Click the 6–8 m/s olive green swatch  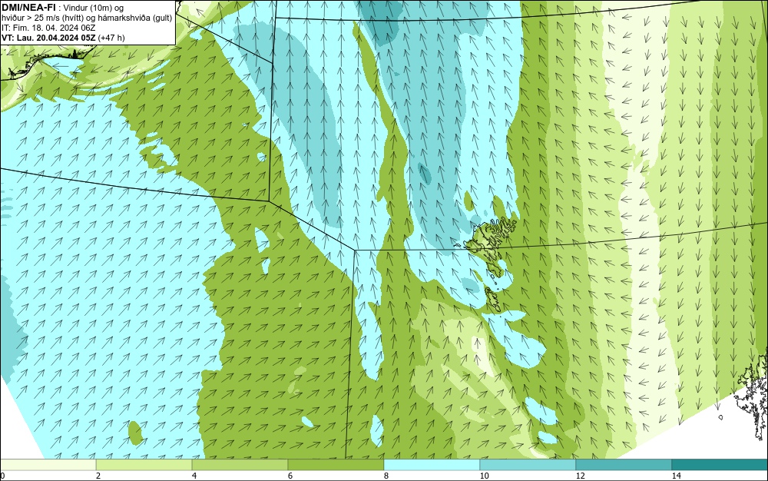click(336, 465)
